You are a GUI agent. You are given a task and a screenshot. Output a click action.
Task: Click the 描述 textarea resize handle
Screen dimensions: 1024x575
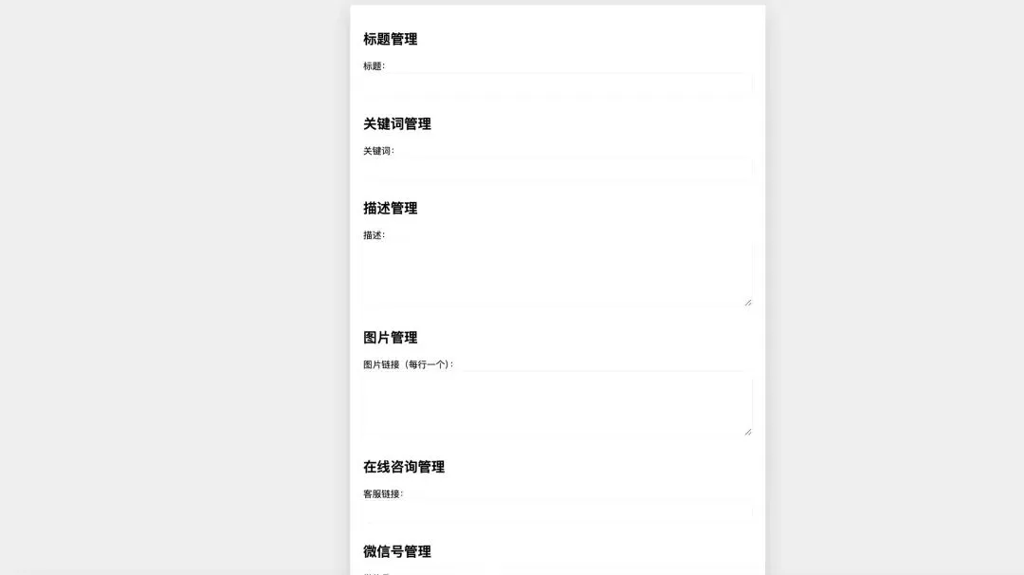pyautogui.click(x=748, y=303)
